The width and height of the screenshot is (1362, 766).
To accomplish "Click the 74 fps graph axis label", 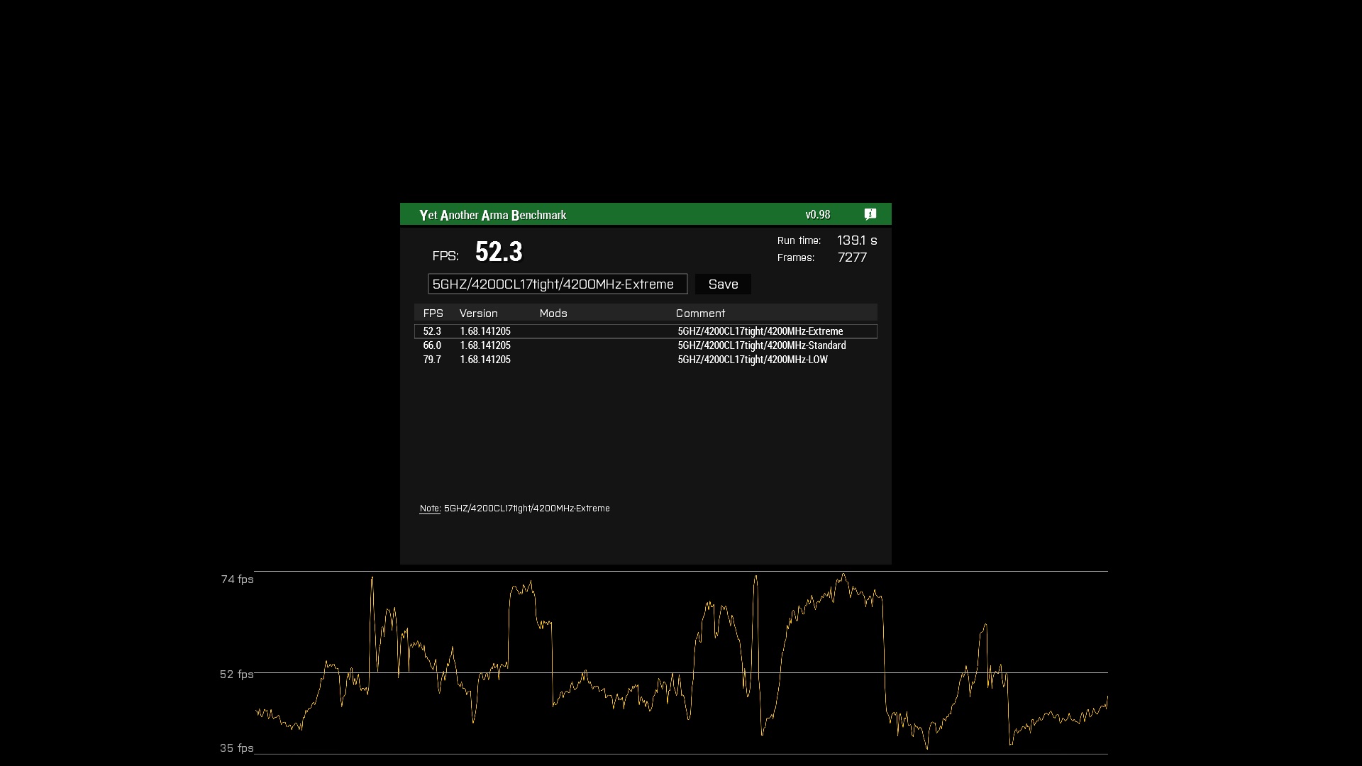I will 237,579.
